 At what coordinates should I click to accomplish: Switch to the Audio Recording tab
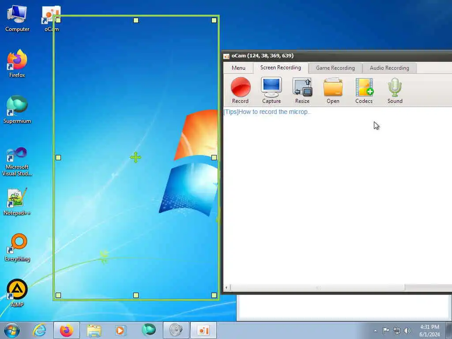pyautogui.click(x=389, y=68)
